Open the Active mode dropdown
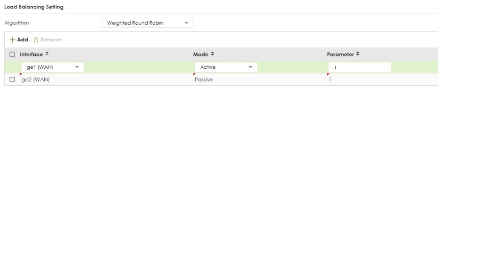 (x=226, y=67)
